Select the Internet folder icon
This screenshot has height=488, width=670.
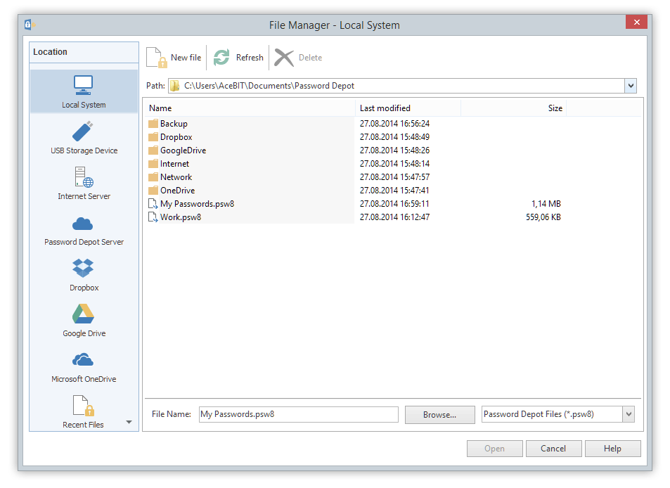[x=153, y=164]
